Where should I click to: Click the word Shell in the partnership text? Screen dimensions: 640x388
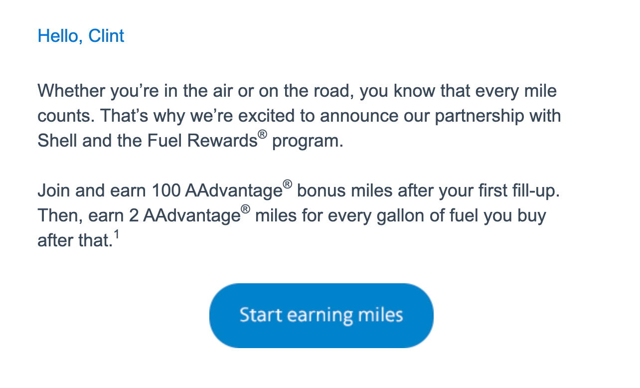[56, 140]
